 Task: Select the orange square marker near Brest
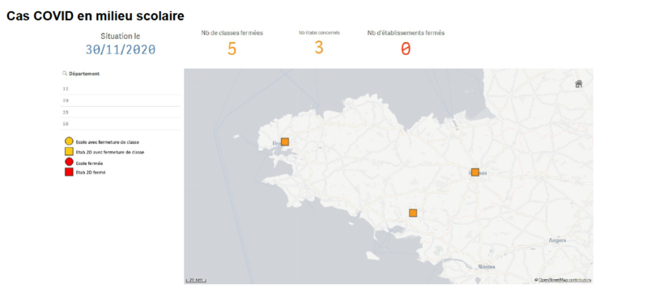click(285, 142)
